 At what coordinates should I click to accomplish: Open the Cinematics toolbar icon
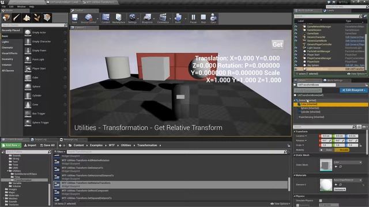click(x=163, y=18)
